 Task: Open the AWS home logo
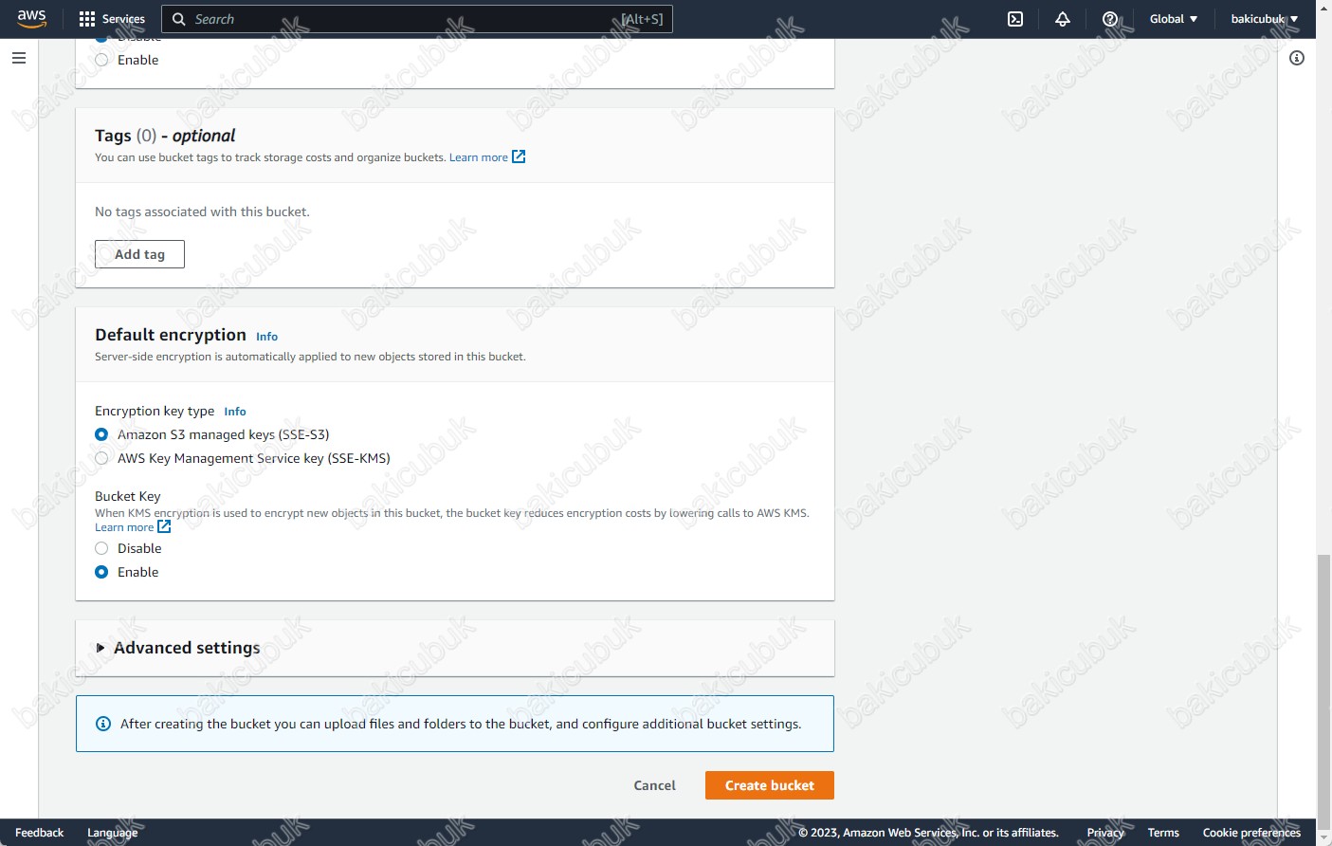coord(31,19)
